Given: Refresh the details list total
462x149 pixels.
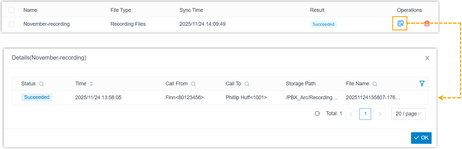Looking at the screenshot, I should pos(317,114).
